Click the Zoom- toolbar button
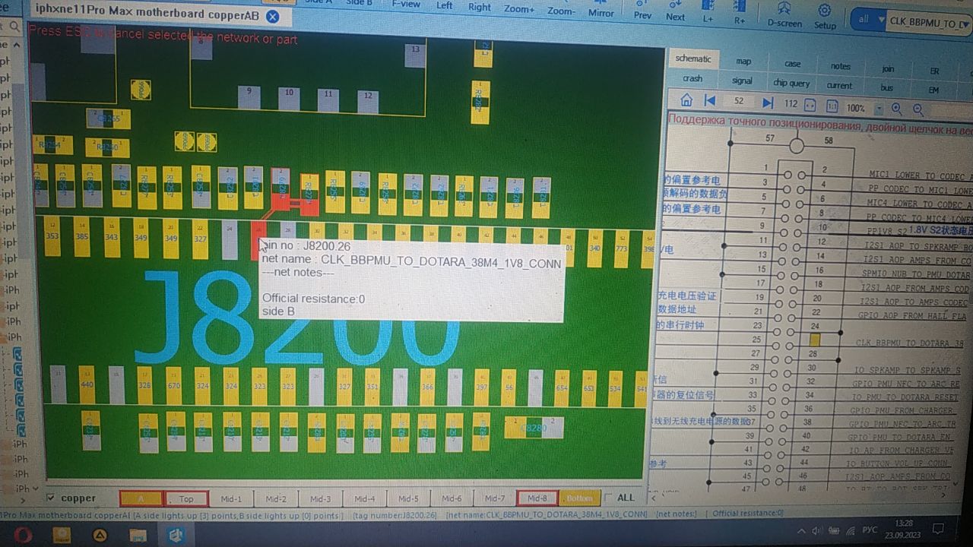Screen dimensions: 973x547 pyautogui.click(x=561, y=11)
